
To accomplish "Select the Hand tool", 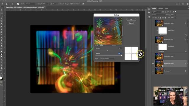I will 1,68.
